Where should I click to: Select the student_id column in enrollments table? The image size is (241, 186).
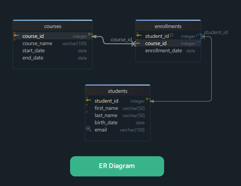[x=168, y=36]
